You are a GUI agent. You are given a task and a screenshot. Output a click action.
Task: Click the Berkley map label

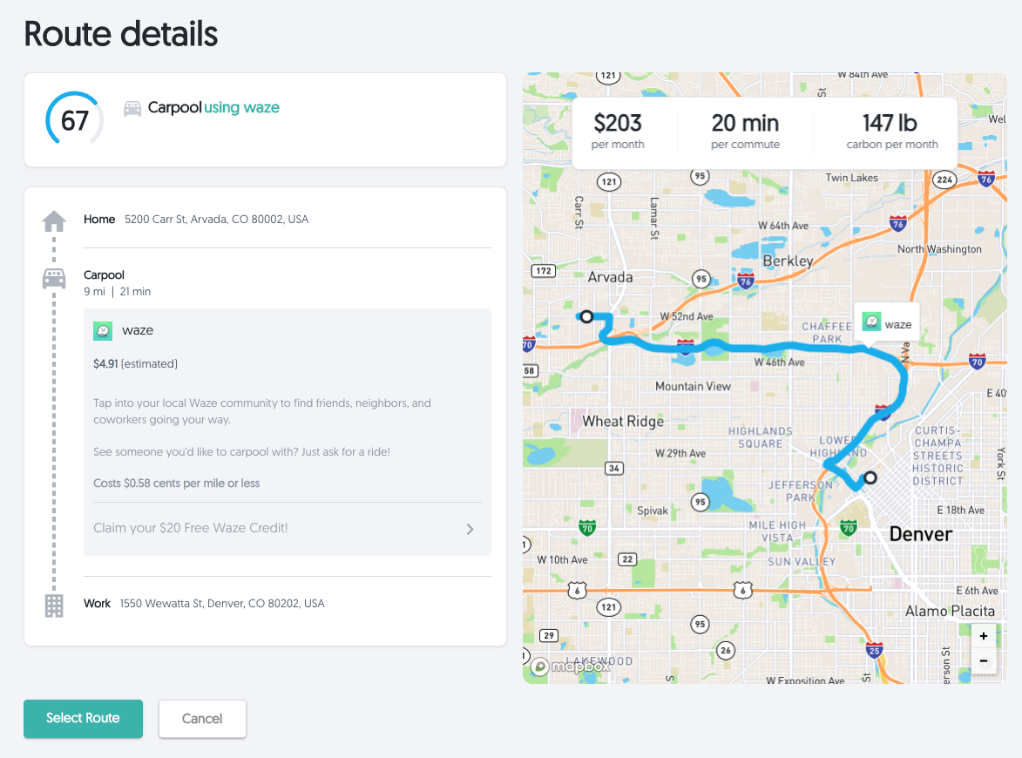click(x=788, y=261)
